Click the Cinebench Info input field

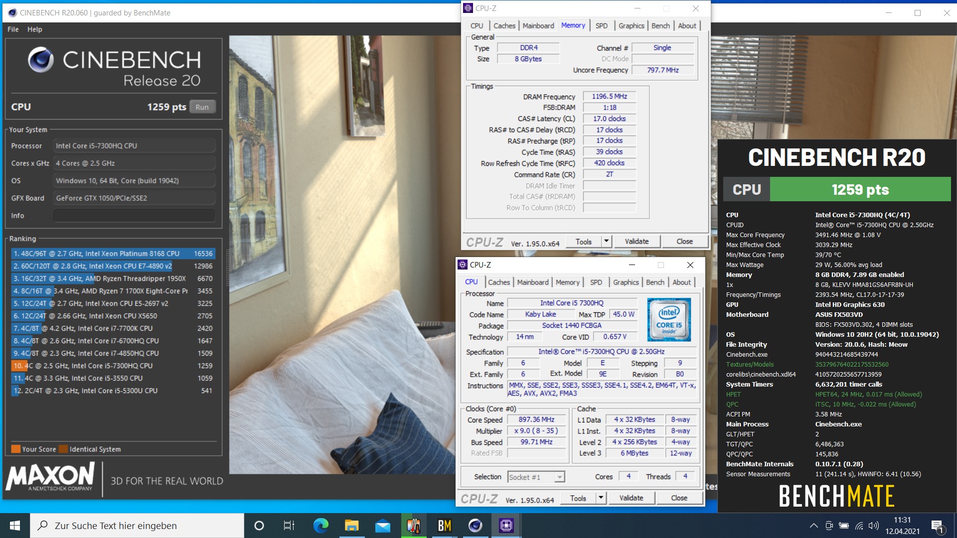[134, 216]
